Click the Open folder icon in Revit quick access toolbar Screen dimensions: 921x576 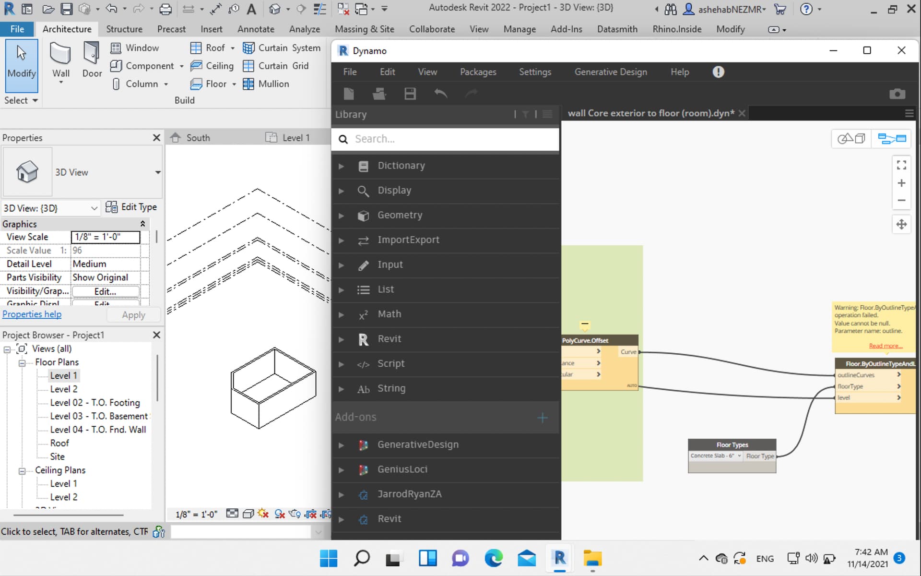tap(48, 9)
